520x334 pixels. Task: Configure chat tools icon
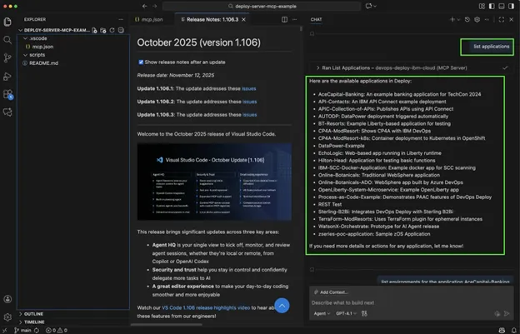[364, 313]
